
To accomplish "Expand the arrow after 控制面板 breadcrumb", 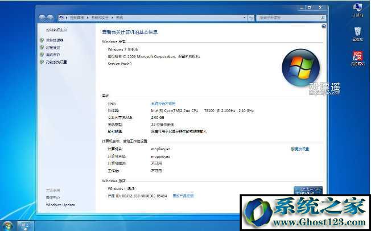I will tap(88, 18).
